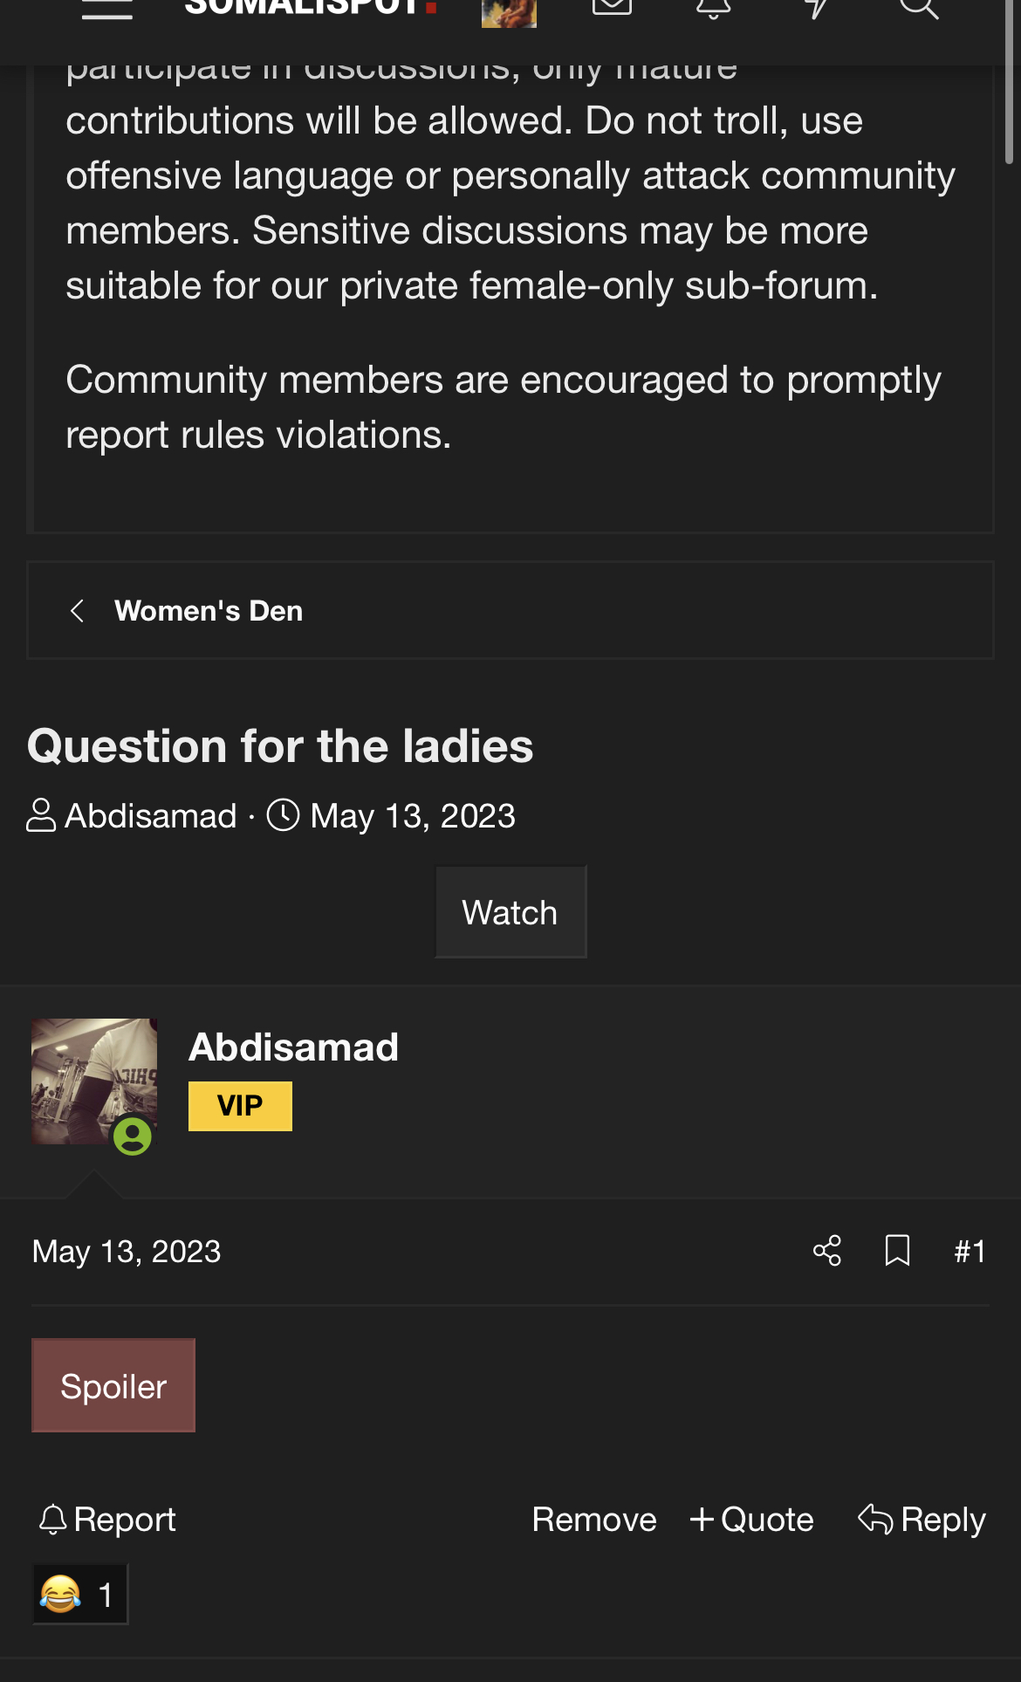
Task: Open the alerts bell icon
Action: [714, 7]
